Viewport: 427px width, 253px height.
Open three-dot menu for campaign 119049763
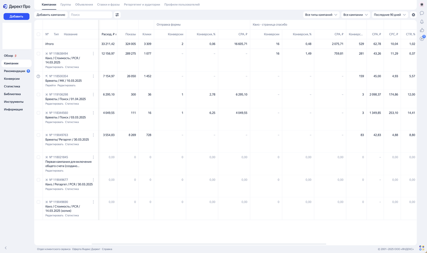point(93,135)
